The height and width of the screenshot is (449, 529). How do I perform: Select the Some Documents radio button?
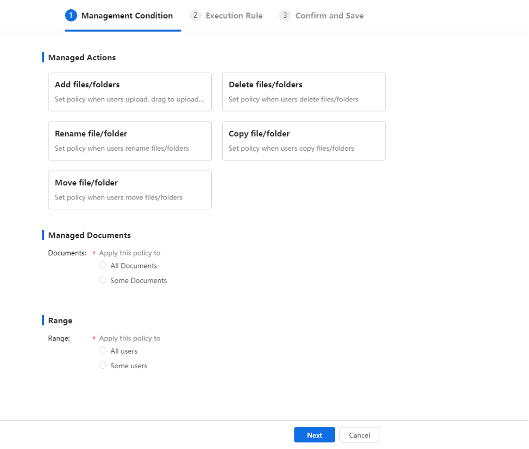(103, 280)
